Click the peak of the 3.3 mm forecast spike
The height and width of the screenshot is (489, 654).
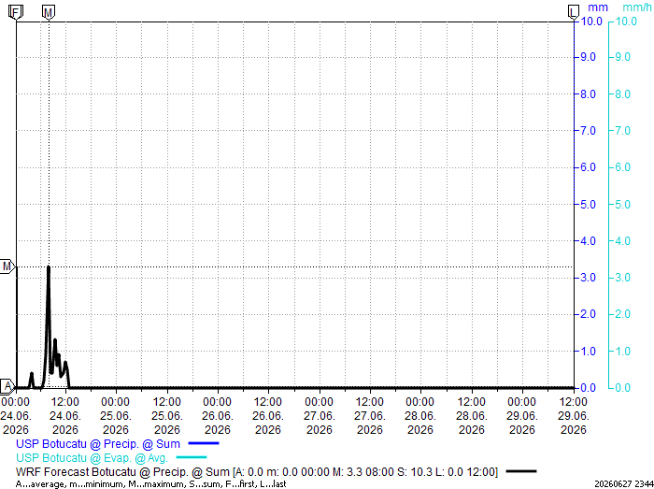(49, 267)
